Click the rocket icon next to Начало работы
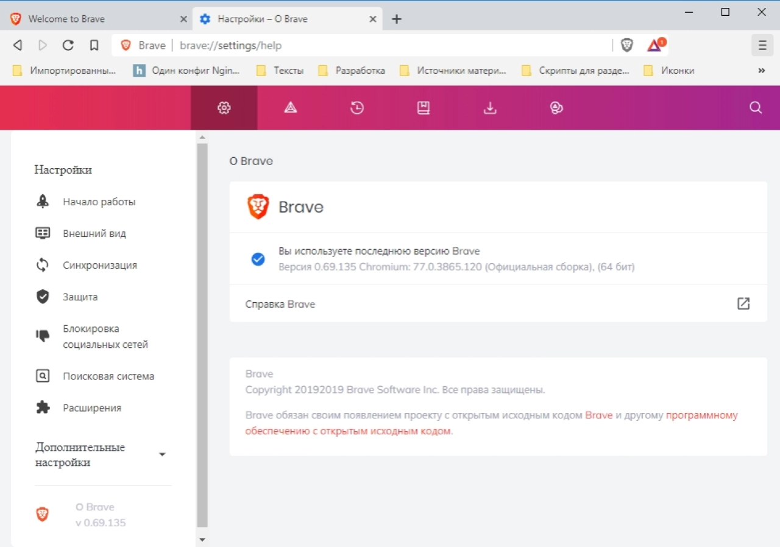 [x=43, y=202]
